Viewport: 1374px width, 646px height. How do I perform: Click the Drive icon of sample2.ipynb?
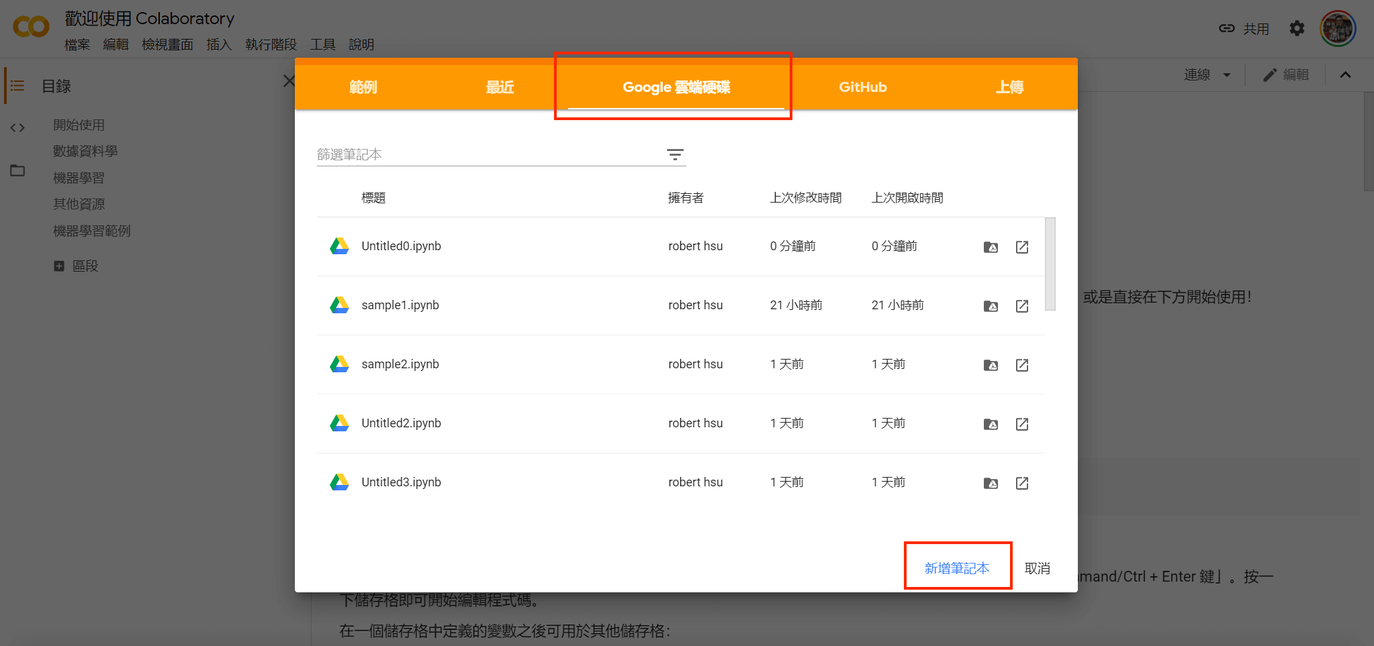(339, 364)
